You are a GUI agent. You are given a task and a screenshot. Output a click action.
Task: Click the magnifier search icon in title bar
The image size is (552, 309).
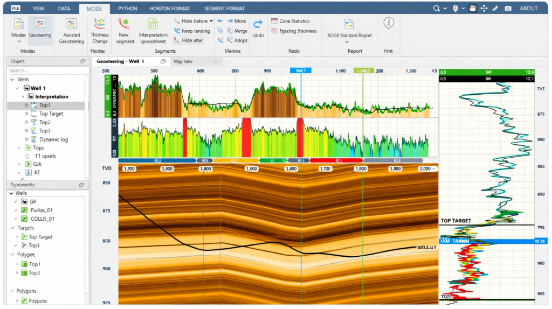[x=437, y=9]
